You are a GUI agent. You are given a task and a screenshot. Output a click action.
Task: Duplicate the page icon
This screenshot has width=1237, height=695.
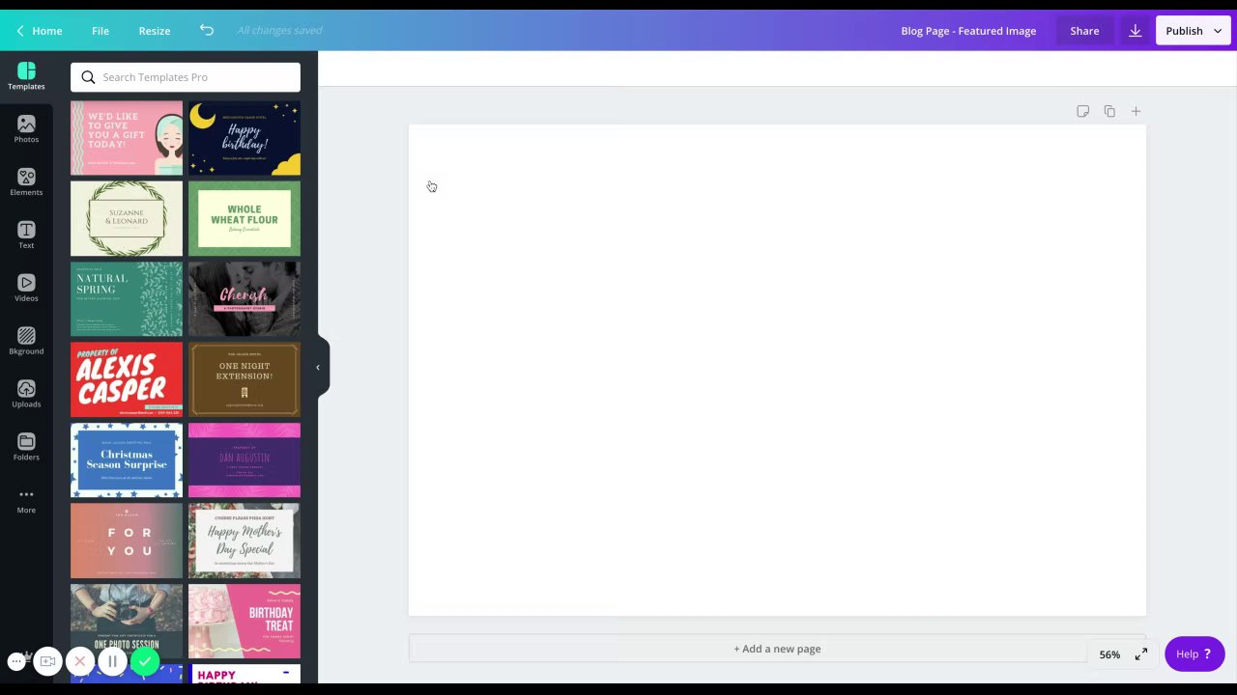[x=1109, y=111]
